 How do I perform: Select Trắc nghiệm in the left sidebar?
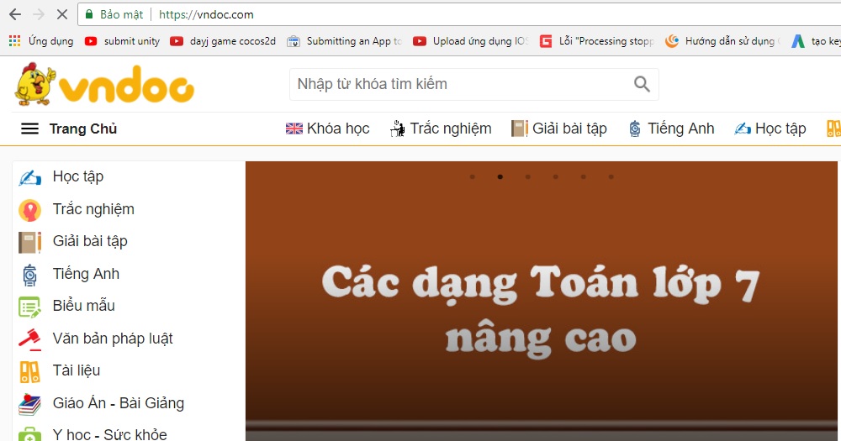[93, 209]
